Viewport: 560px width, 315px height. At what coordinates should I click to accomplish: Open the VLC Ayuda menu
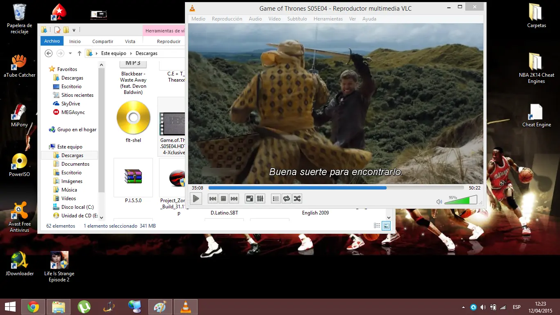coord(369,19)
